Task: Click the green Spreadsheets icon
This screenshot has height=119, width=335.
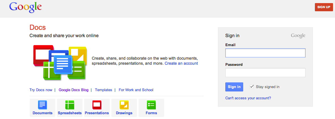Action: point(70,105)
